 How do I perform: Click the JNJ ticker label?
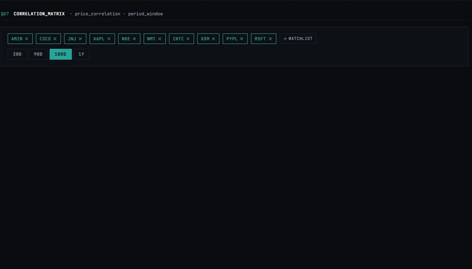click(x=72, y=39)
